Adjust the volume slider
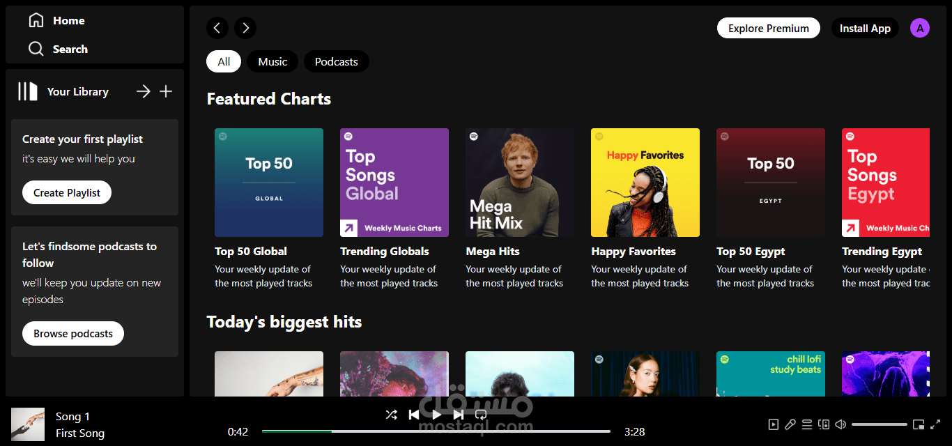This screenshot has height=446, width=952. pyautogui.click(x=880, y=424)
